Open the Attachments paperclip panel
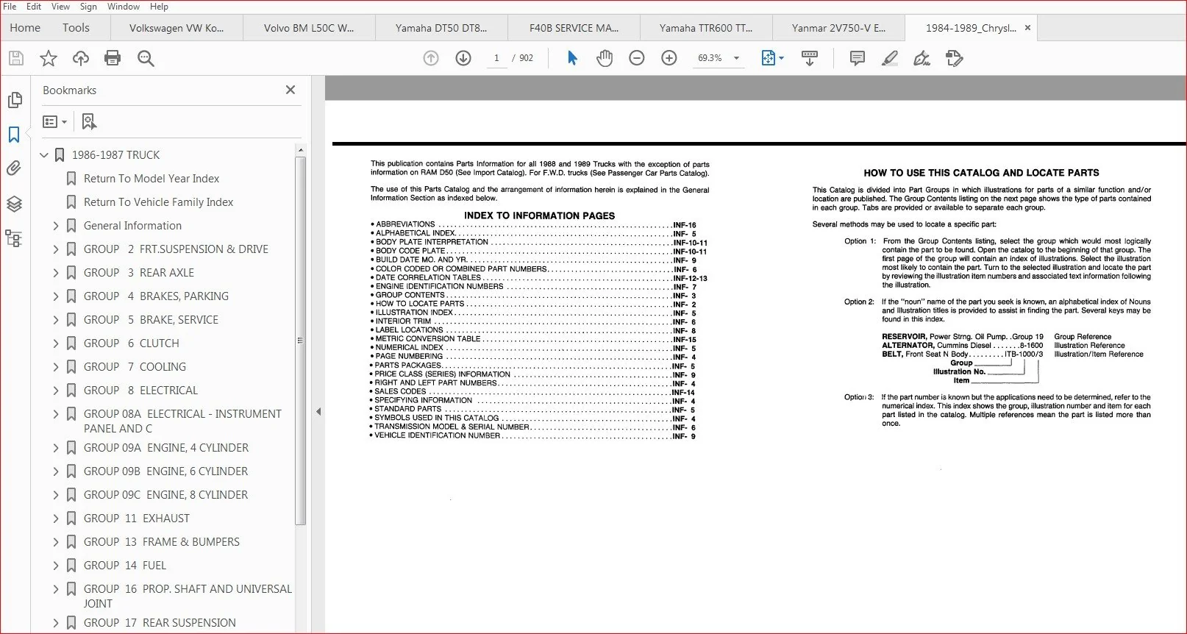Viewport: 1187px width, 634px height. point(14,168)
